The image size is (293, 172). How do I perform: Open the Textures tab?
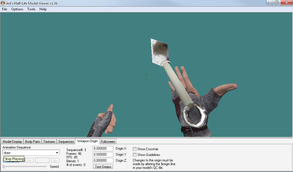(x=49, y=141)
